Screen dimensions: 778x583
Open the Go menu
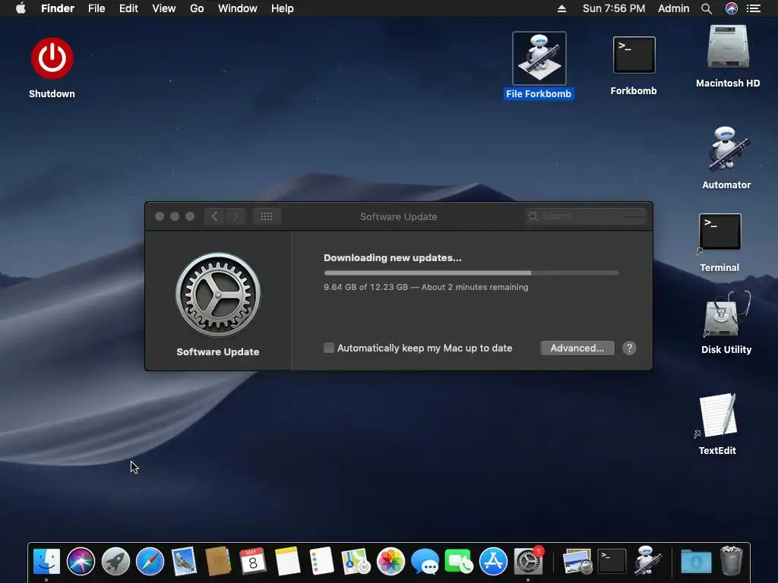[197, 8]
